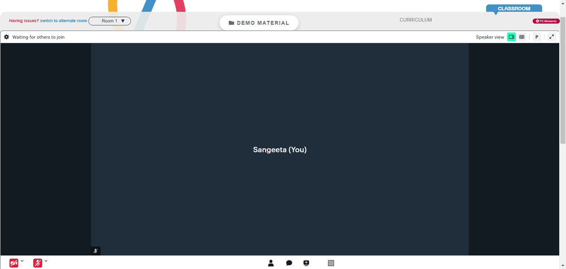This screenshot has width=566, height=269.
Task: Switch to the CLASSROOM tab
Action: click(x=514, y=8)
